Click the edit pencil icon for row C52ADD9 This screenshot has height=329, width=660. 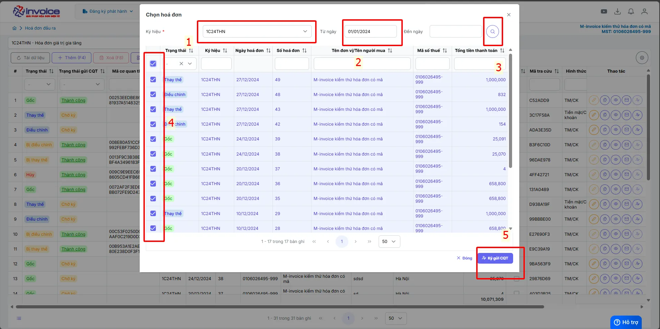point(594,100)
